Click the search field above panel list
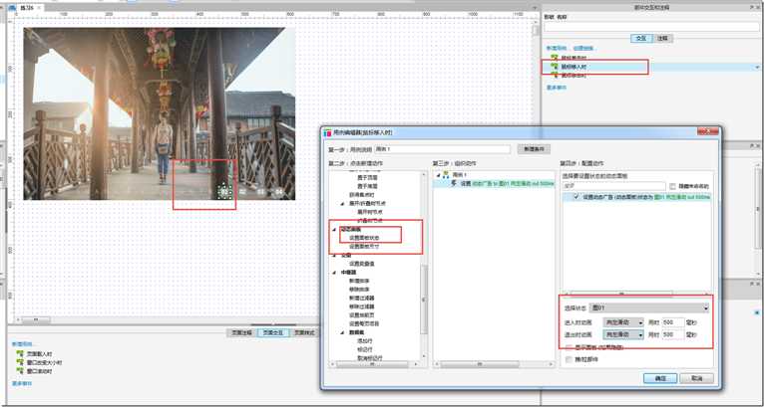Viewport: 764px width, 407px height. [x=614, y=186]
